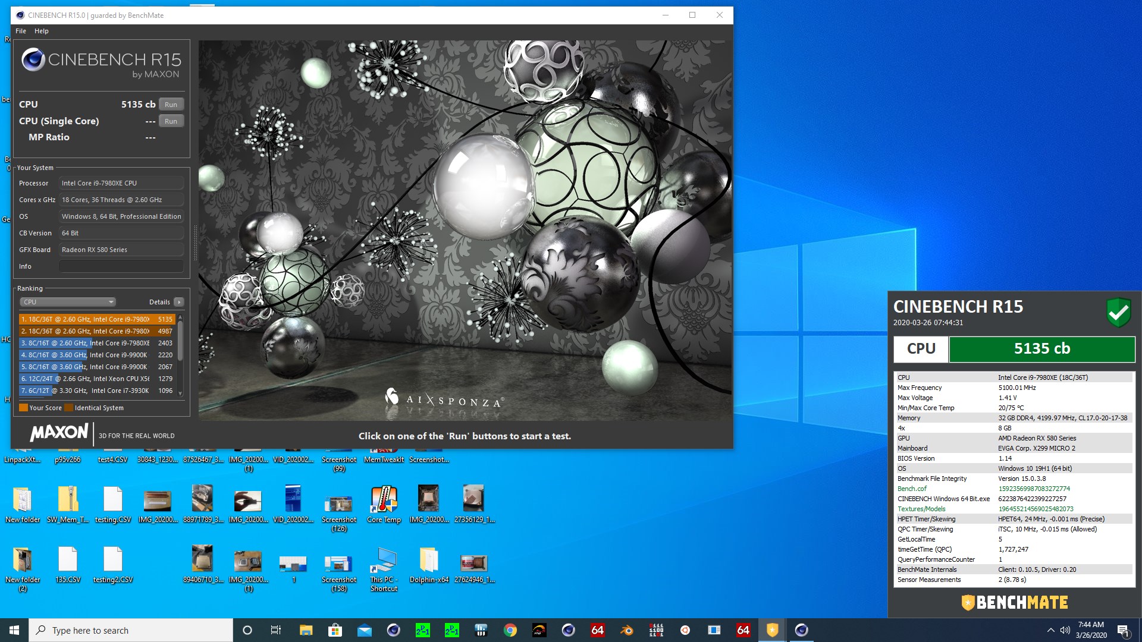Click the volume speaker tray icon
1142x642 pixels.
1065,630
